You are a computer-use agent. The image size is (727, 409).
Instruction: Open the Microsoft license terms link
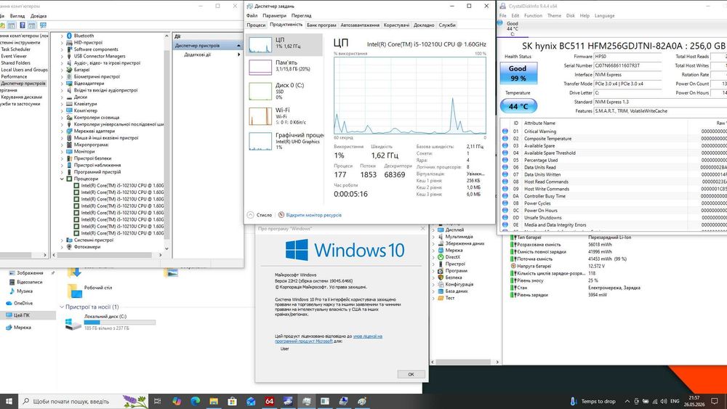329,339
